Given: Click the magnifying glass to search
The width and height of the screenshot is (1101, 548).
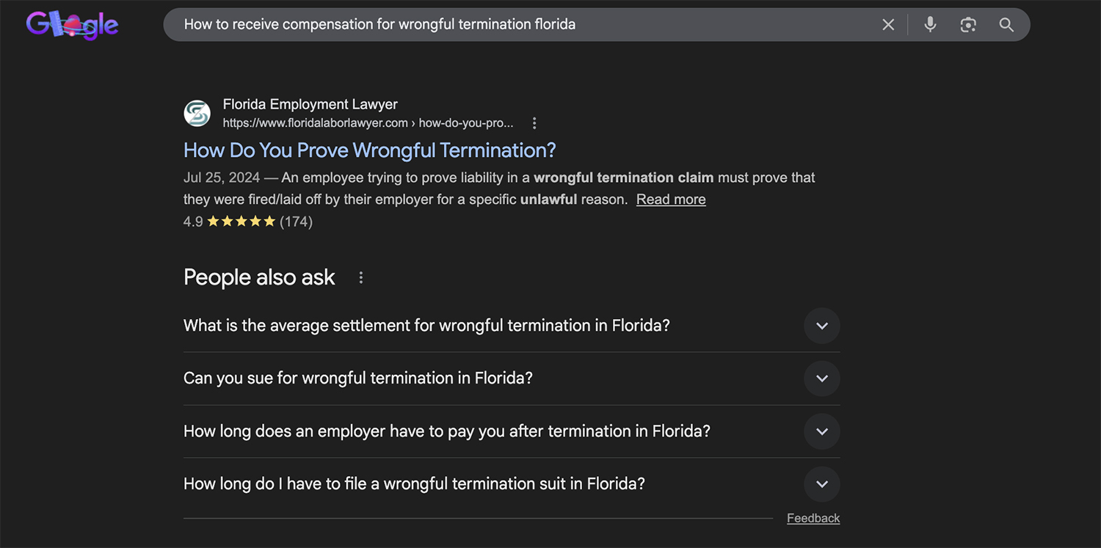Looking at the screenshot, I should 1006,24.
